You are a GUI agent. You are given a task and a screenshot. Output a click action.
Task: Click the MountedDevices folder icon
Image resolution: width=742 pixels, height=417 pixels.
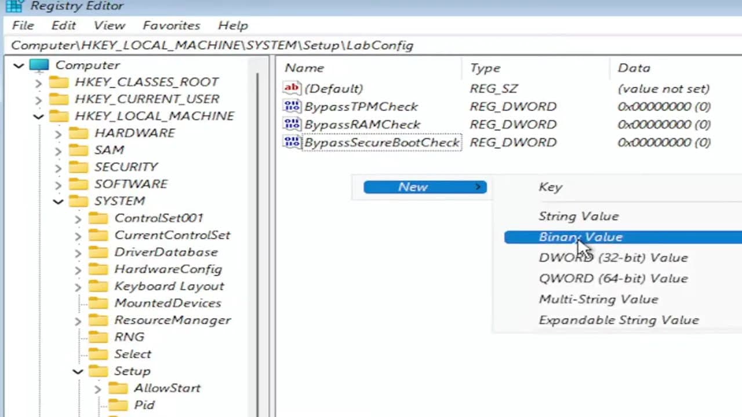tap(99, 303)
